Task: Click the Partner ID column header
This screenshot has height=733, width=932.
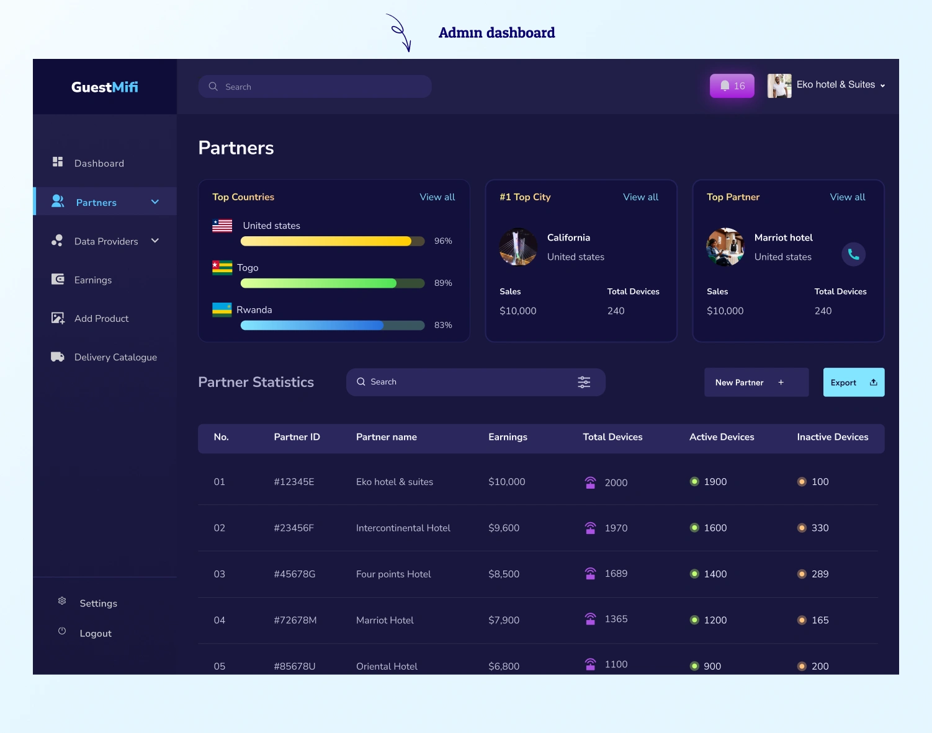Action: (297, 437)
